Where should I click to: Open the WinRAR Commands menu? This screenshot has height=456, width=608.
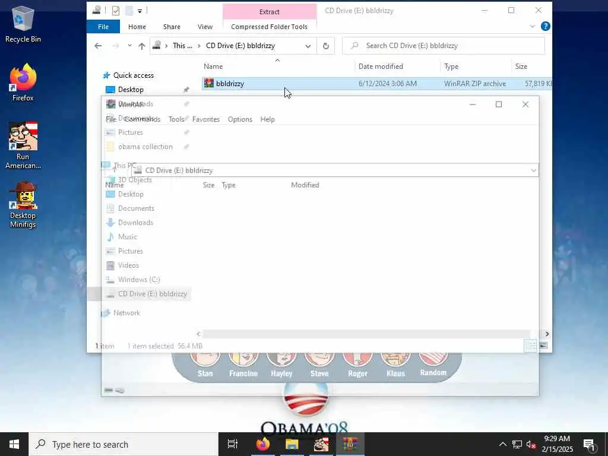(x=142, y=119)
